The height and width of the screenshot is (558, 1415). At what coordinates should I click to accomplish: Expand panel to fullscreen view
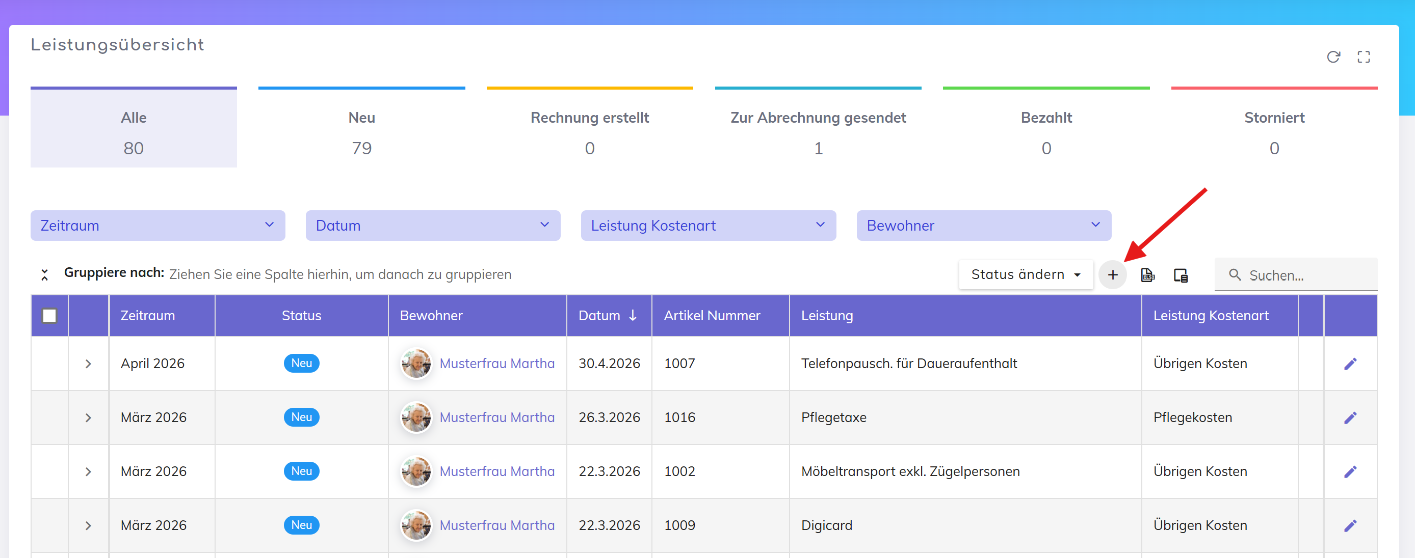click(x=1364, y=57)
